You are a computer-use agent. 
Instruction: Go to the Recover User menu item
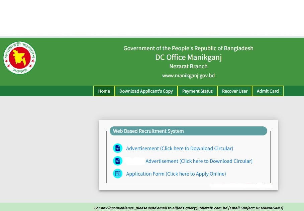pos(235,91)
